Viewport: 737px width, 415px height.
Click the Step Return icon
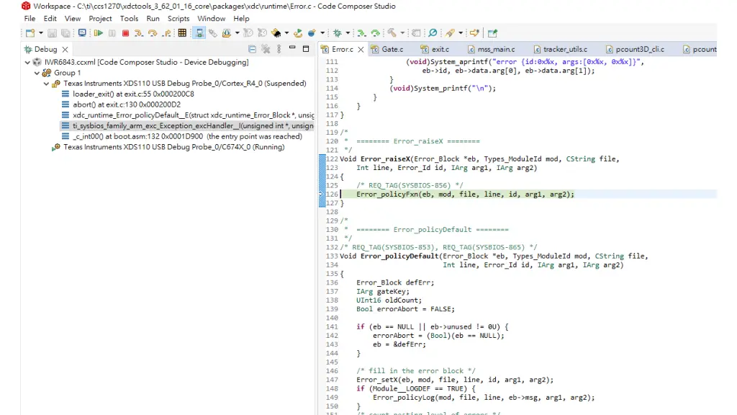click(x=167, y=33)
